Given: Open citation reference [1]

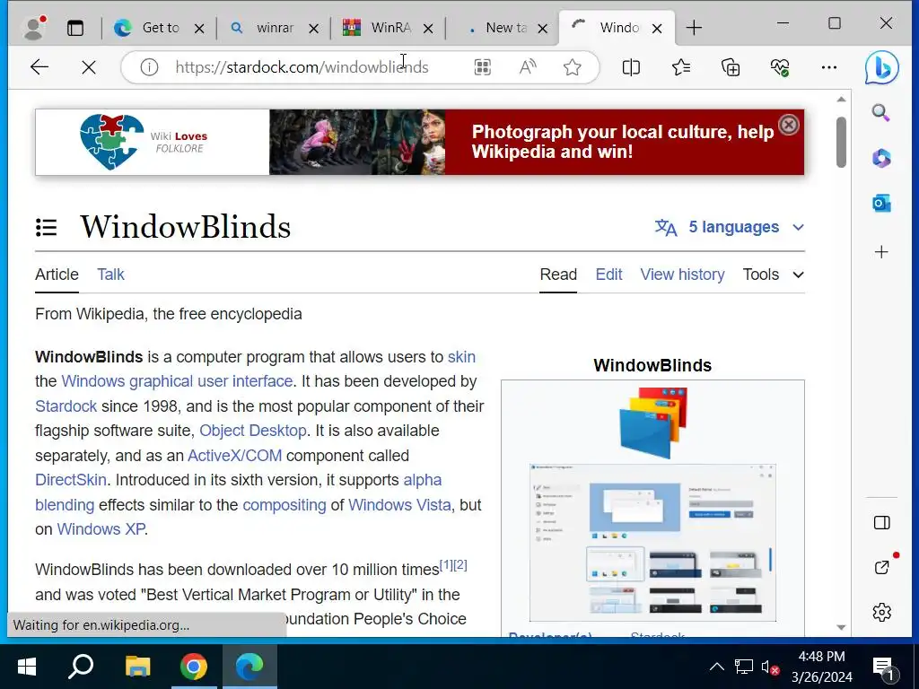Looking at the screenshot, I should pyautogui.click(x=446, y=565).
